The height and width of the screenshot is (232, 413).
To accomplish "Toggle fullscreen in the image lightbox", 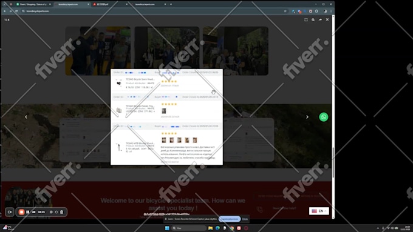I will coord(305,20).
